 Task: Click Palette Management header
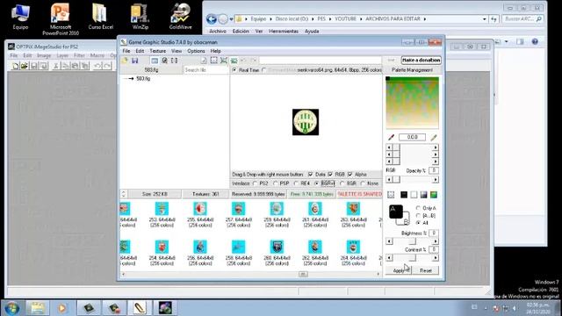(x=412, y=70)
